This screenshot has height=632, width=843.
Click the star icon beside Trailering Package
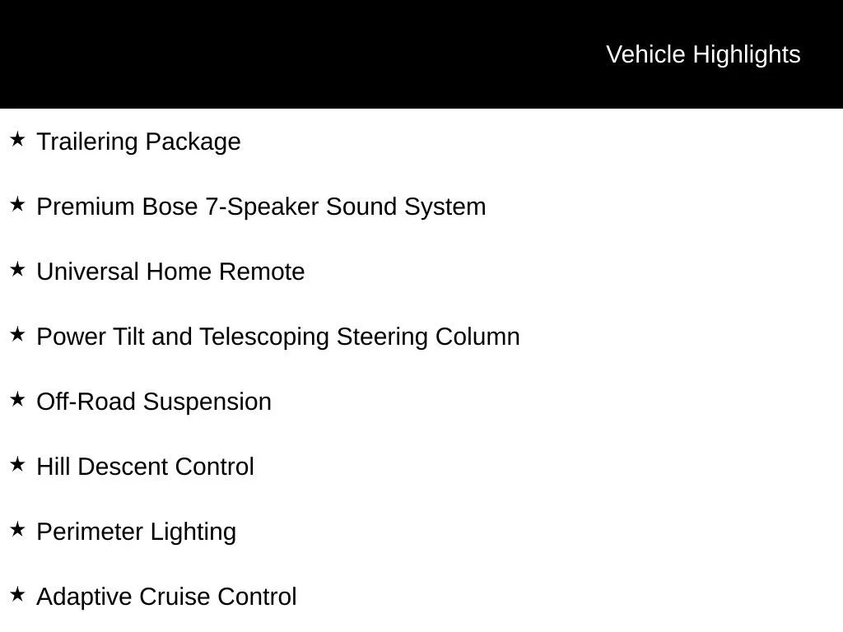tap(17, 139)
